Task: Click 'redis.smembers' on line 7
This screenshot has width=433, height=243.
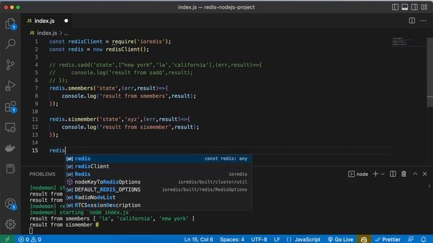Action: pos(71,88)
